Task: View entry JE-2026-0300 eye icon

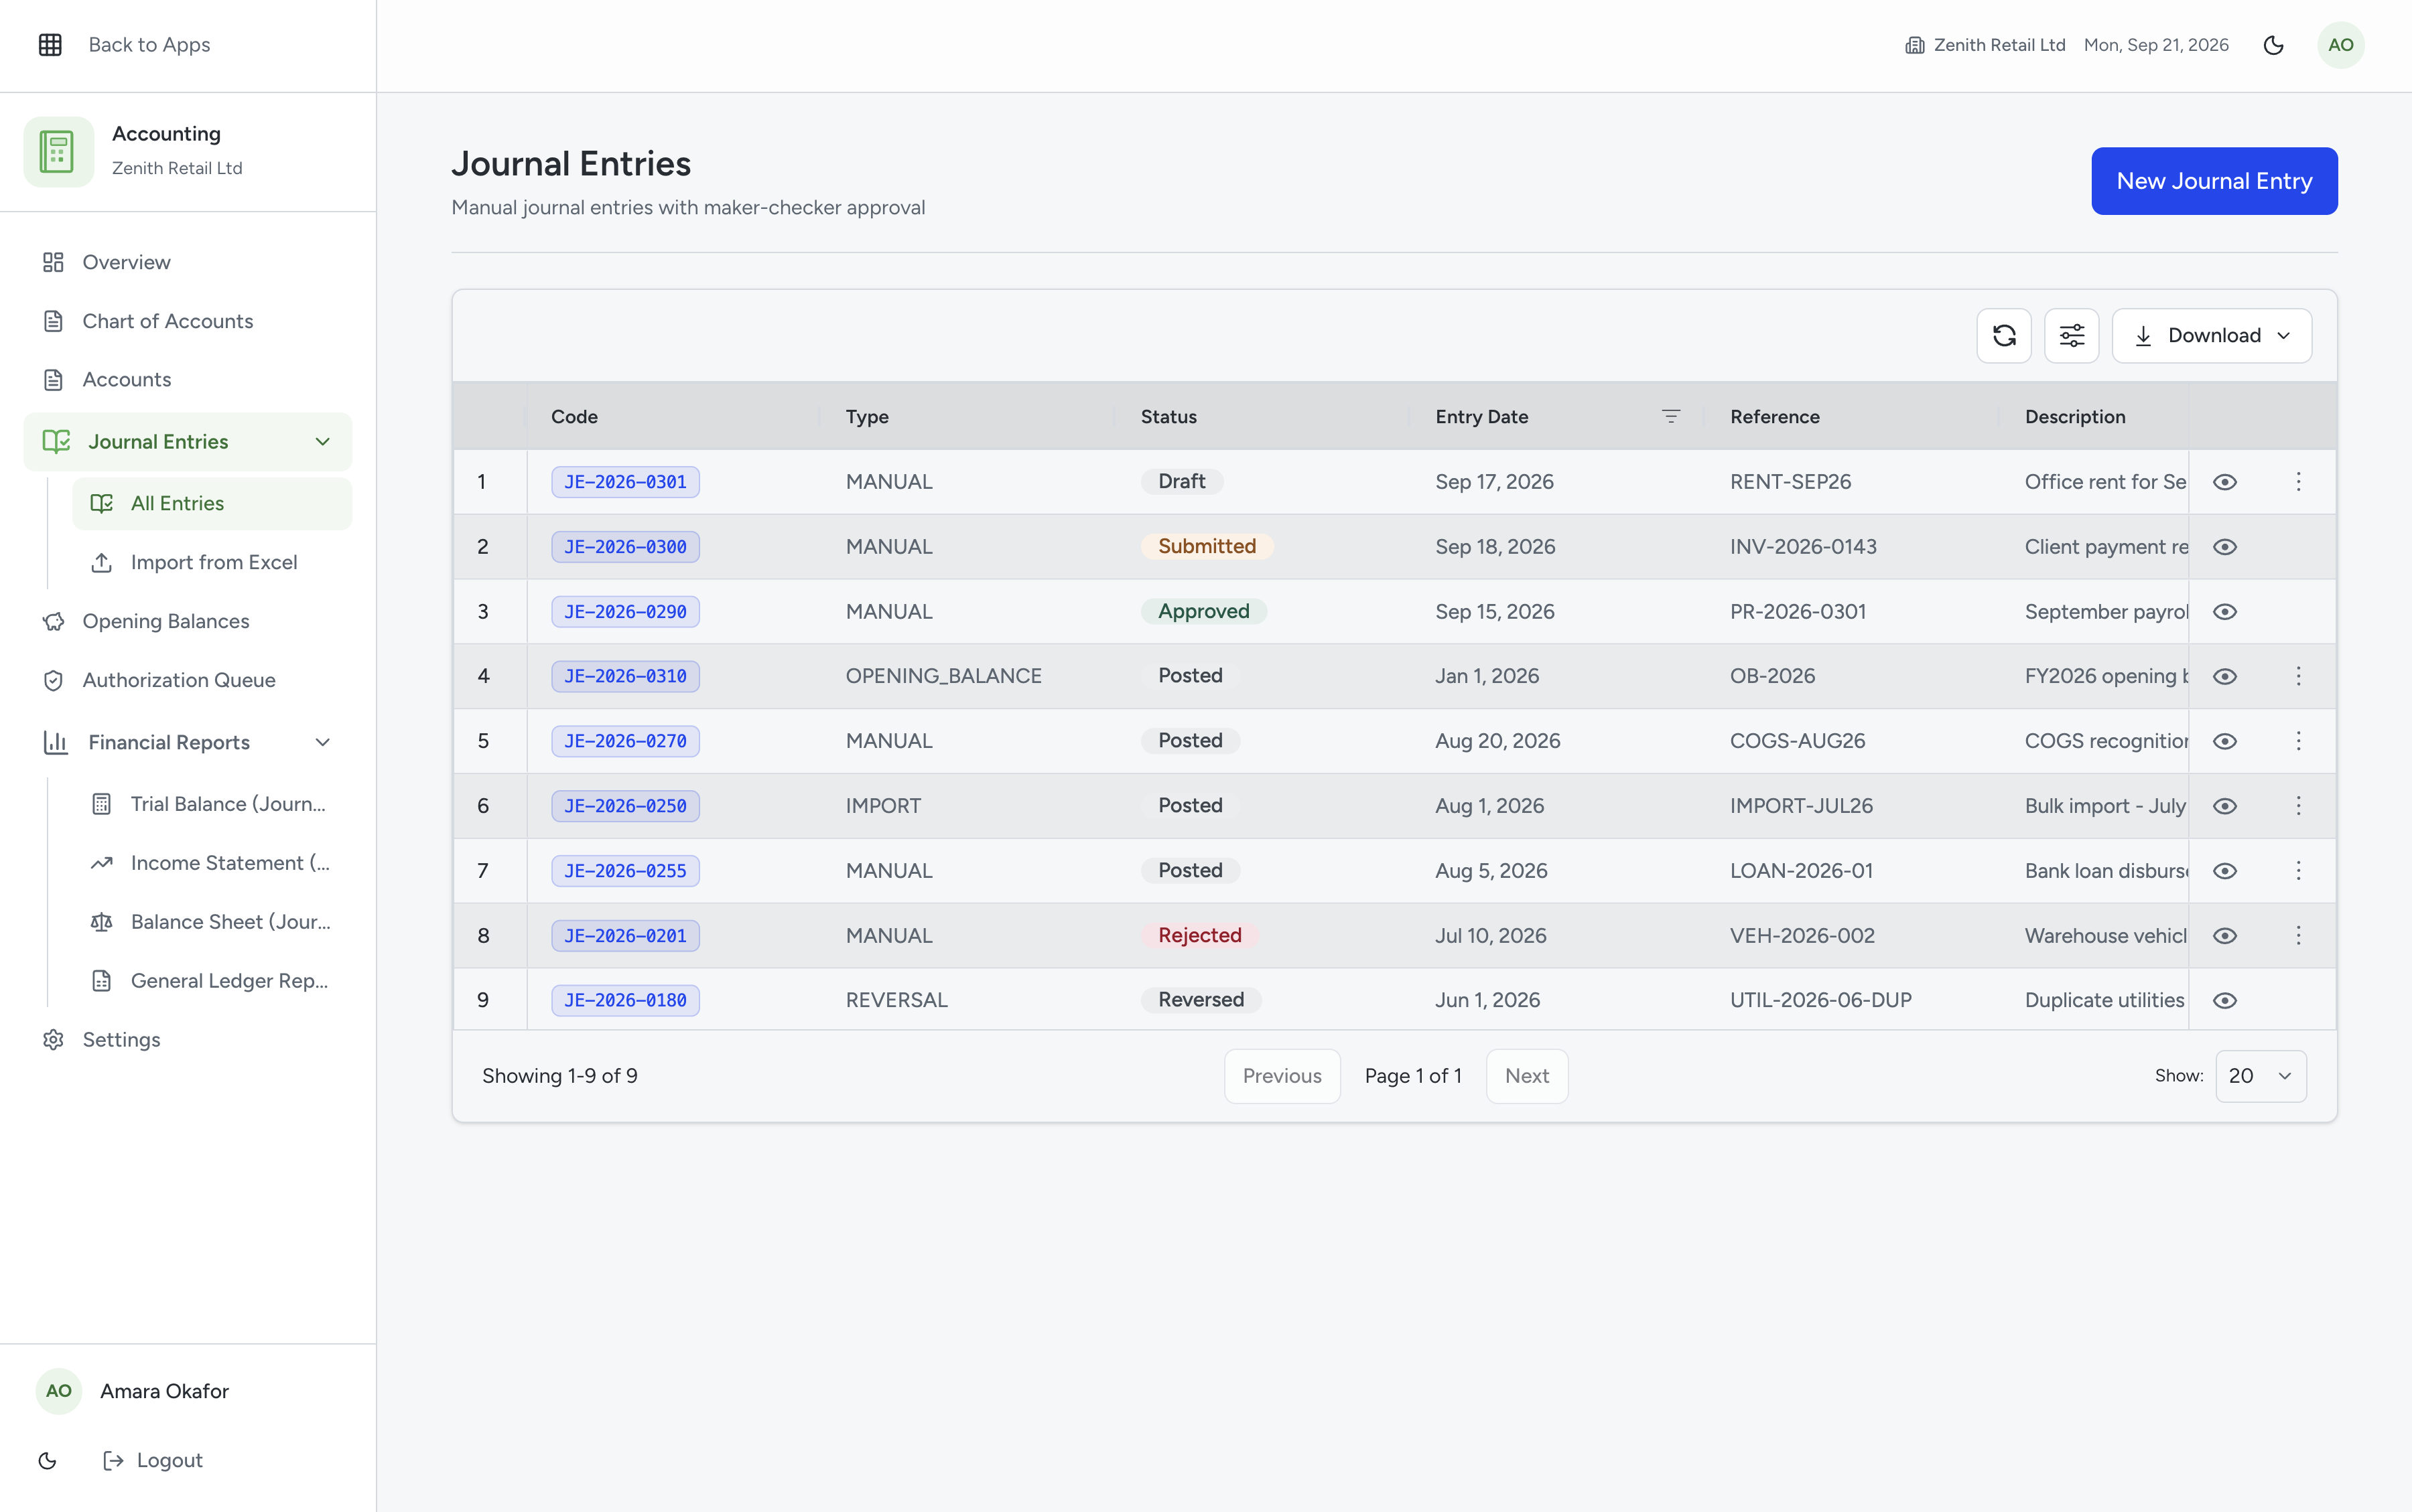Action: tap(2225, 547)
